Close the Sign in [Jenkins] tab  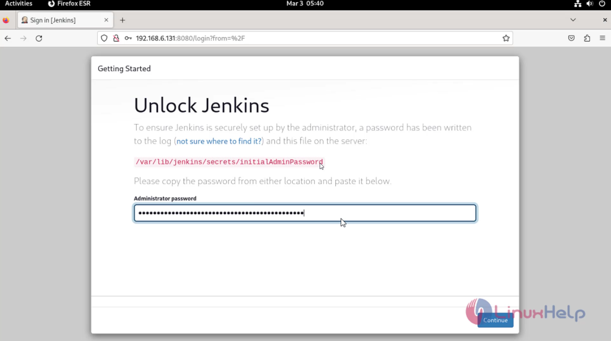pyautogui.click(x=106, y=20)
